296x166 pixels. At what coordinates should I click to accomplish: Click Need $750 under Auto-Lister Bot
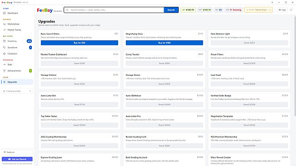point(80,104)
